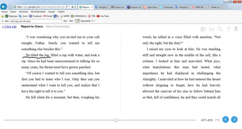
Task: Close the find bar
Action: coord(2,21)
